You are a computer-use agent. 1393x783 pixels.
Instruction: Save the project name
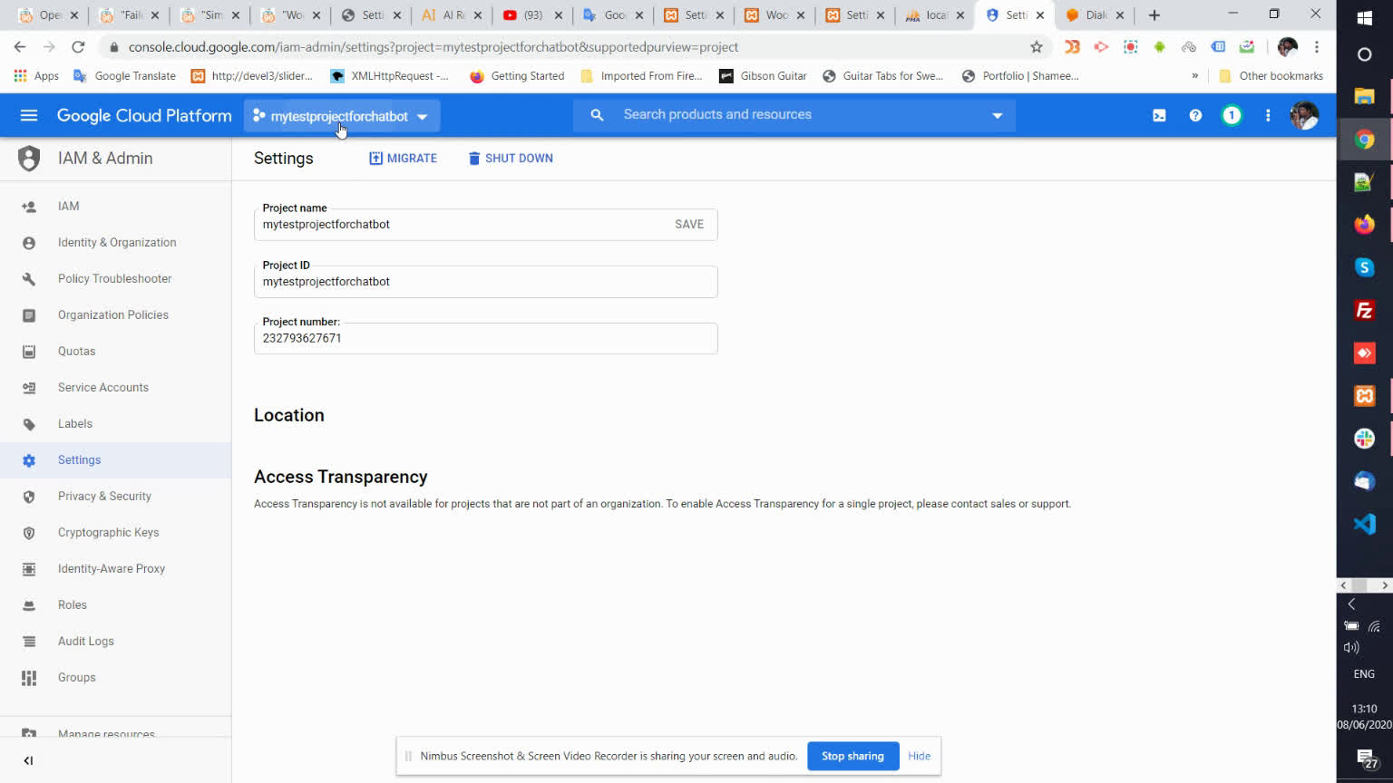coord(689,225)
